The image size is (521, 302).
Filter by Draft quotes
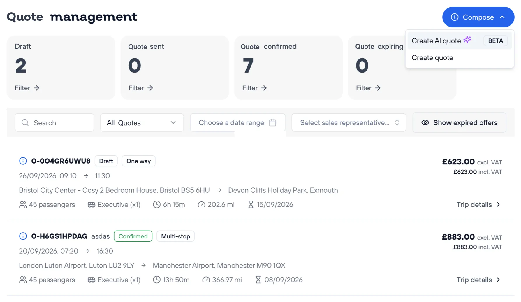click(x=27, y=88)
